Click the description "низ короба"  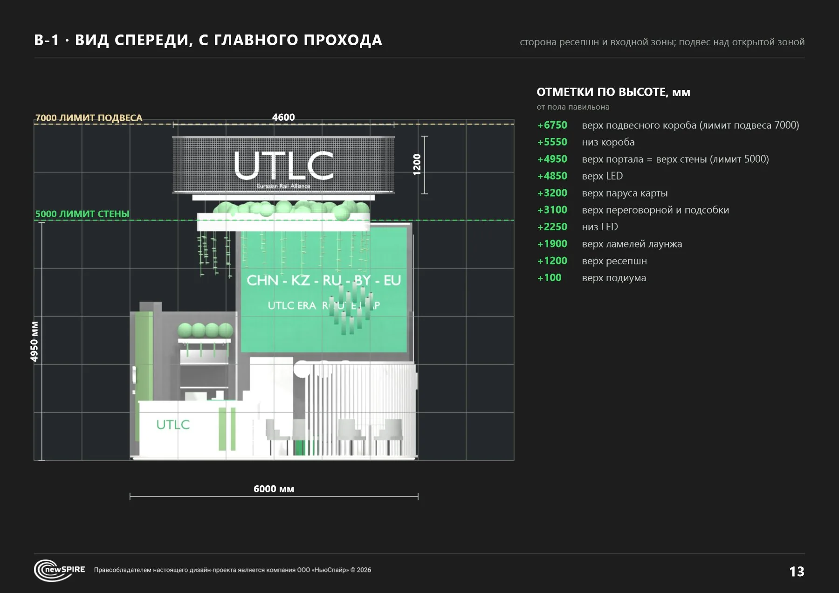pos(608,142)
